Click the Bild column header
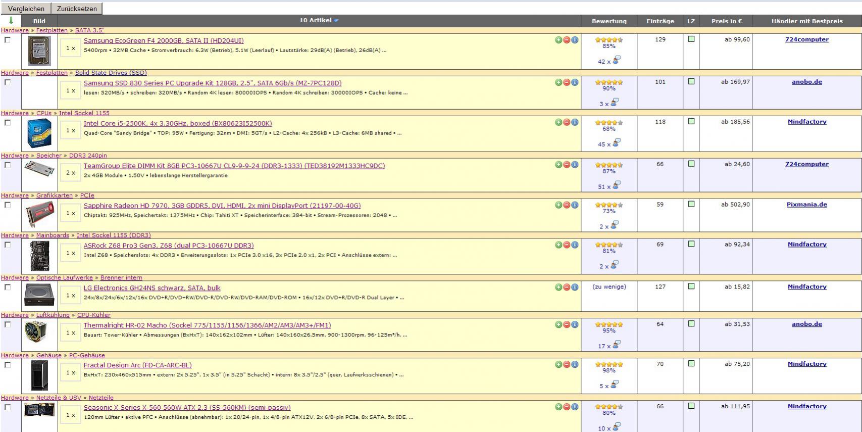 [x=39, y=21]
